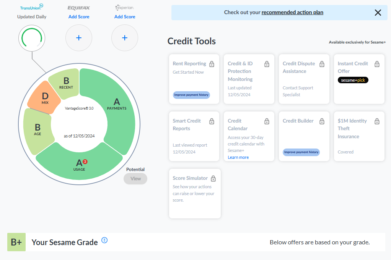Click 'Available exclusively for Sesame+' text
Screen dimensions: 391x260
(x=357, y=42)
